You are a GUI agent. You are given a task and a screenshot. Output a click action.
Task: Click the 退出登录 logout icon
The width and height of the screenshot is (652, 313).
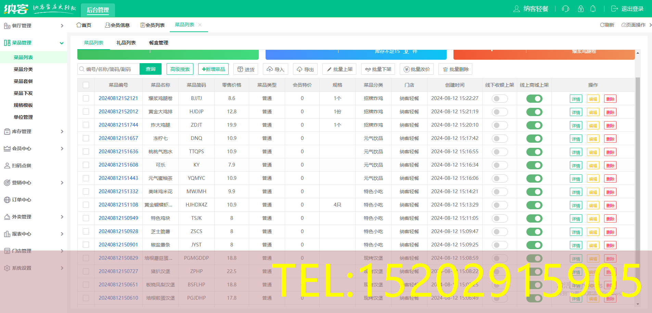pos(614,9)
